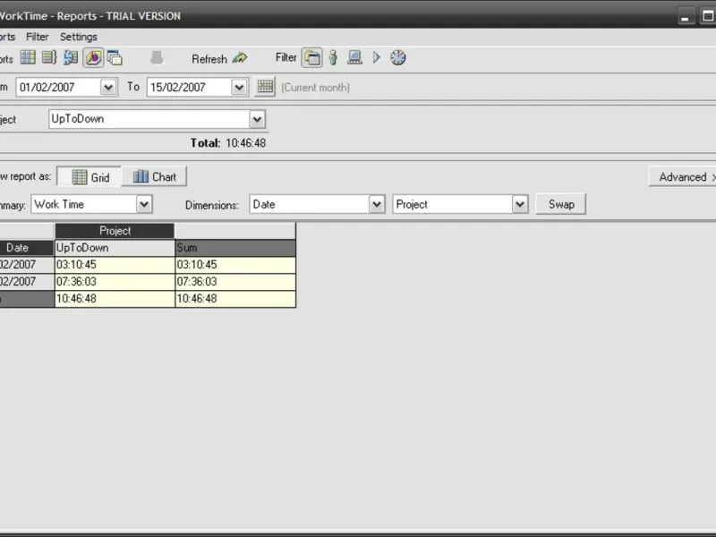Toggle the projects filter folder icon
The image size is (716, 537).
(x=311, y=58)
